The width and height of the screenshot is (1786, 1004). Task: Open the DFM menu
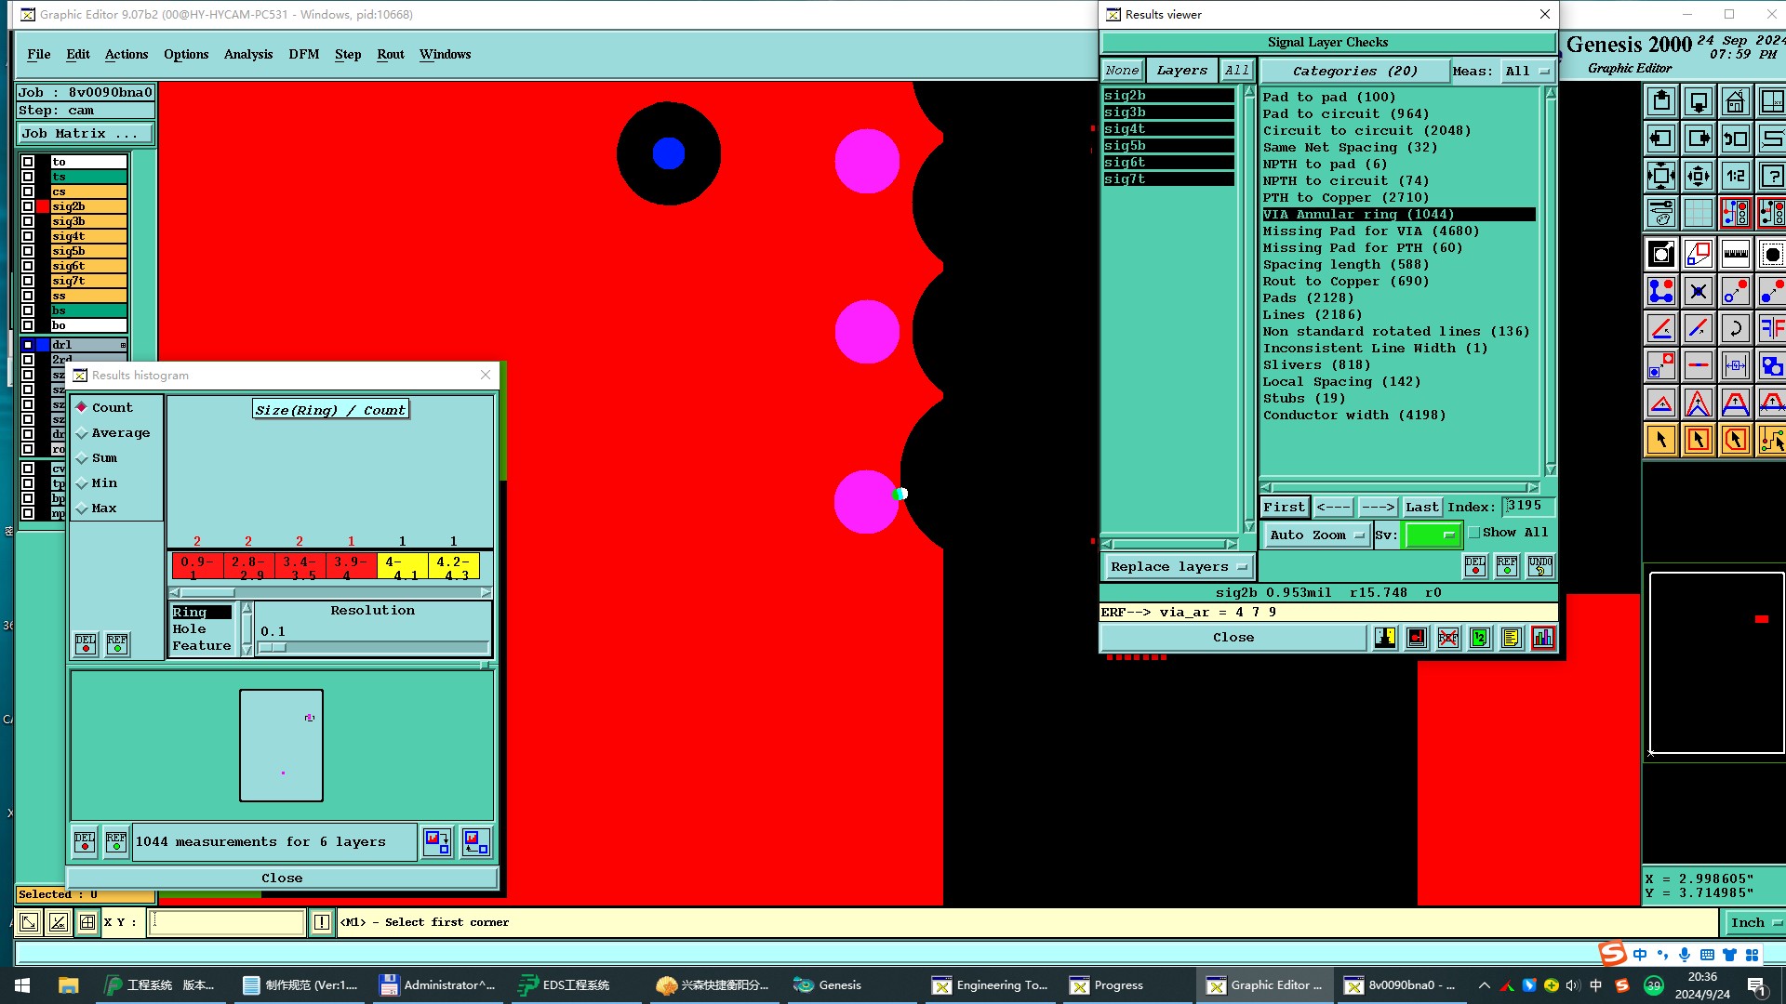coord(303,54)
